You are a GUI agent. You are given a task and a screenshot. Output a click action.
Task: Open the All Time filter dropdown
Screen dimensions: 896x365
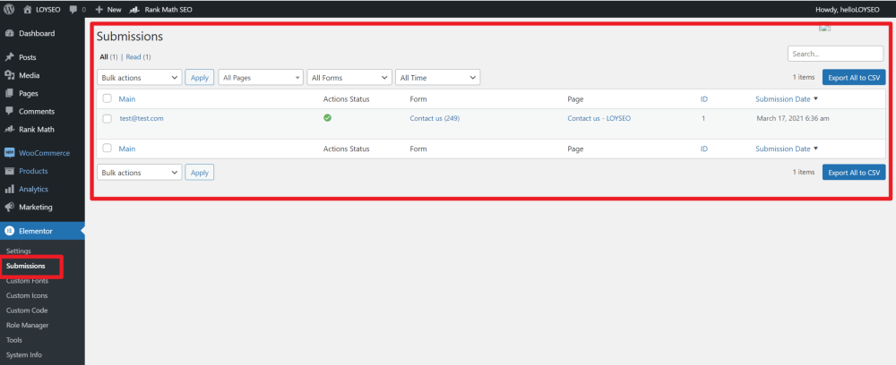tap(438, 78)
